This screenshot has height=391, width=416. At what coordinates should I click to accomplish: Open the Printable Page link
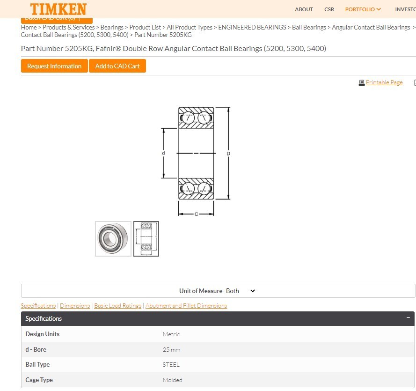click(384, 82)
